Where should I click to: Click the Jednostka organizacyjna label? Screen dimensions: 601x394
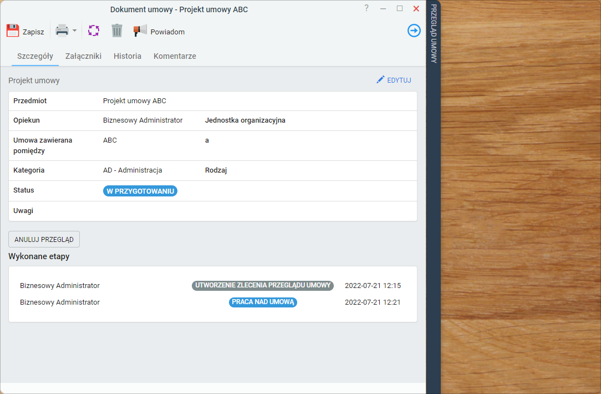pyautogui.click(x=245, y=120)
